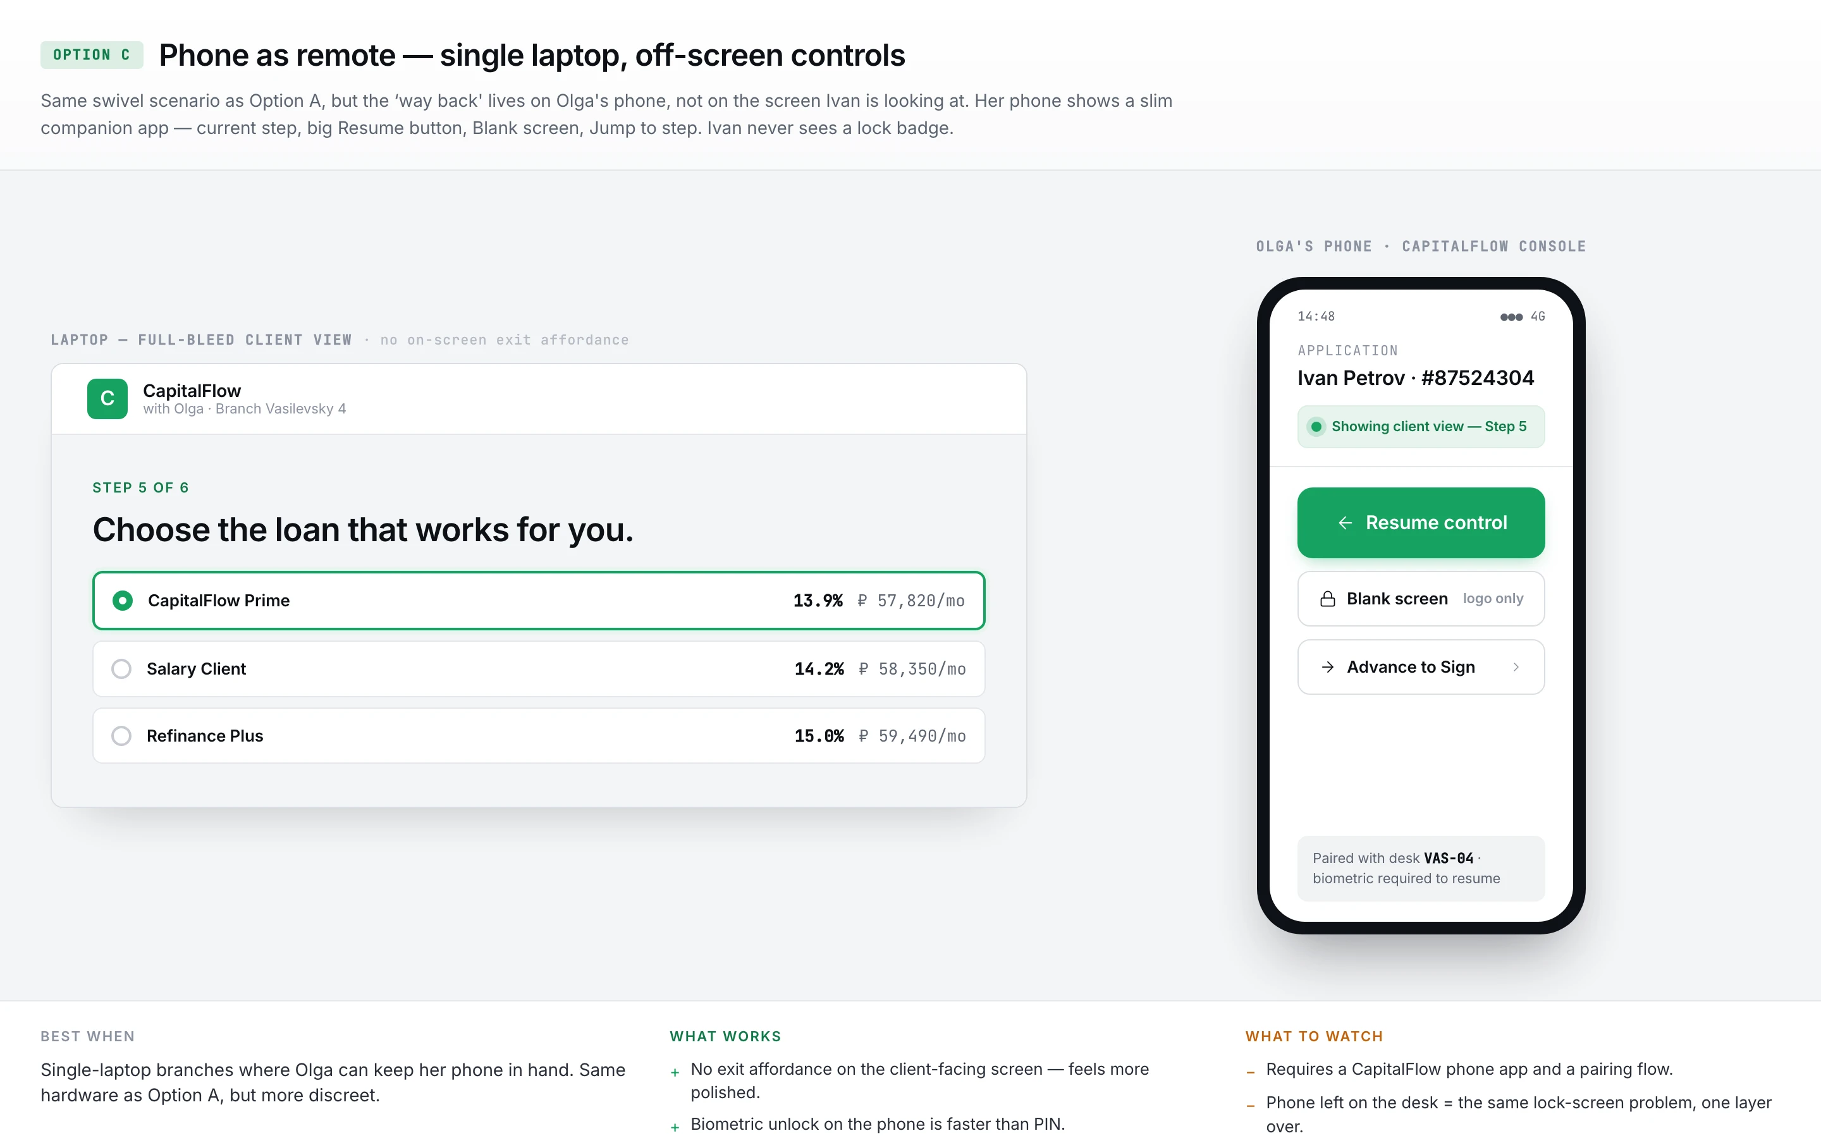The width and height of the screenshot is (1821, 1138).
Task: Click 'no on-screen exit affordance' note
Action: tap(504, 340)
